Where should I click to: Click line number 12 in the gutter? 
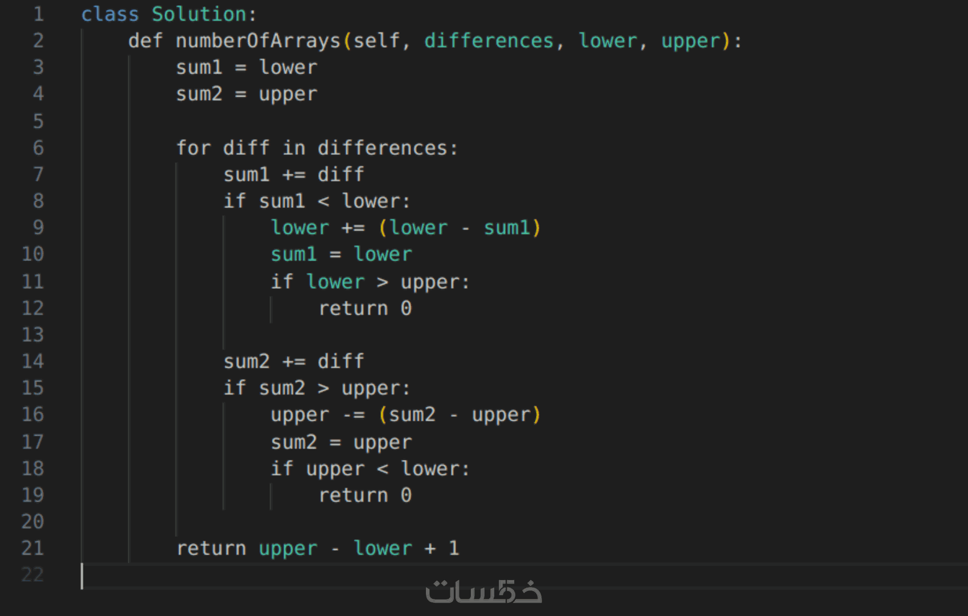coord(32,309)
